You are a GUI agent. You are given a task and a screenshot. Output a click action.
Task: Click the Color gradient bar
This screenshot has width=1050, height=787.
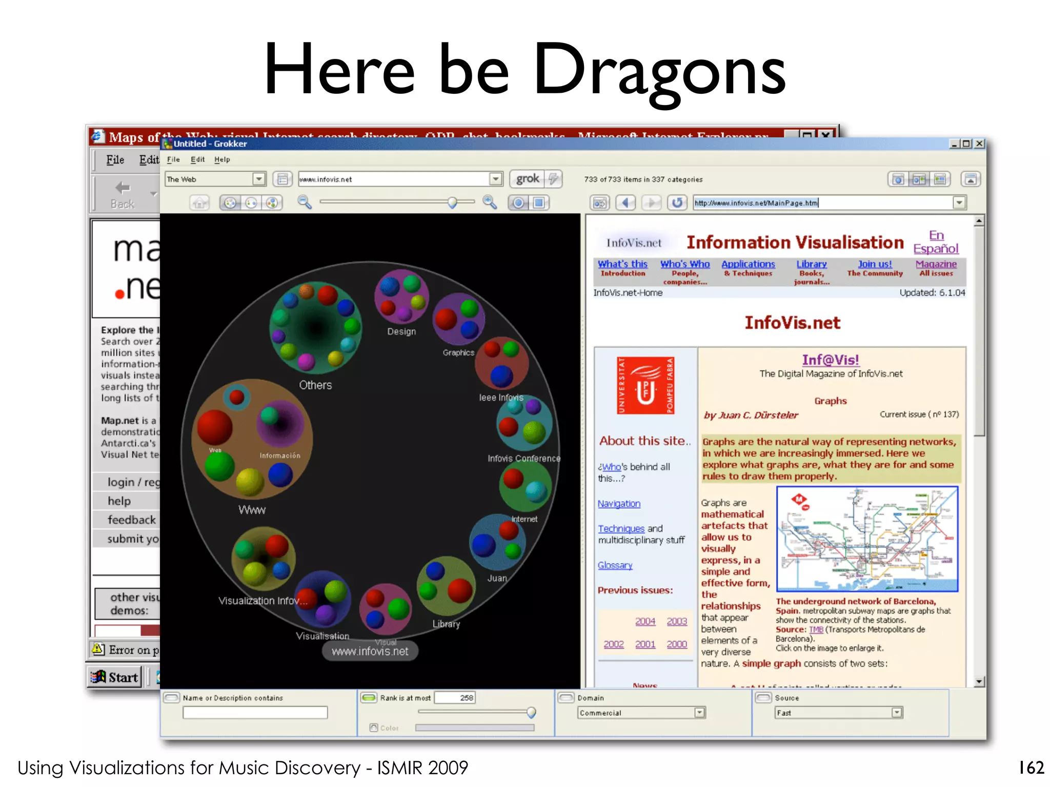click(x=475, y=728)
